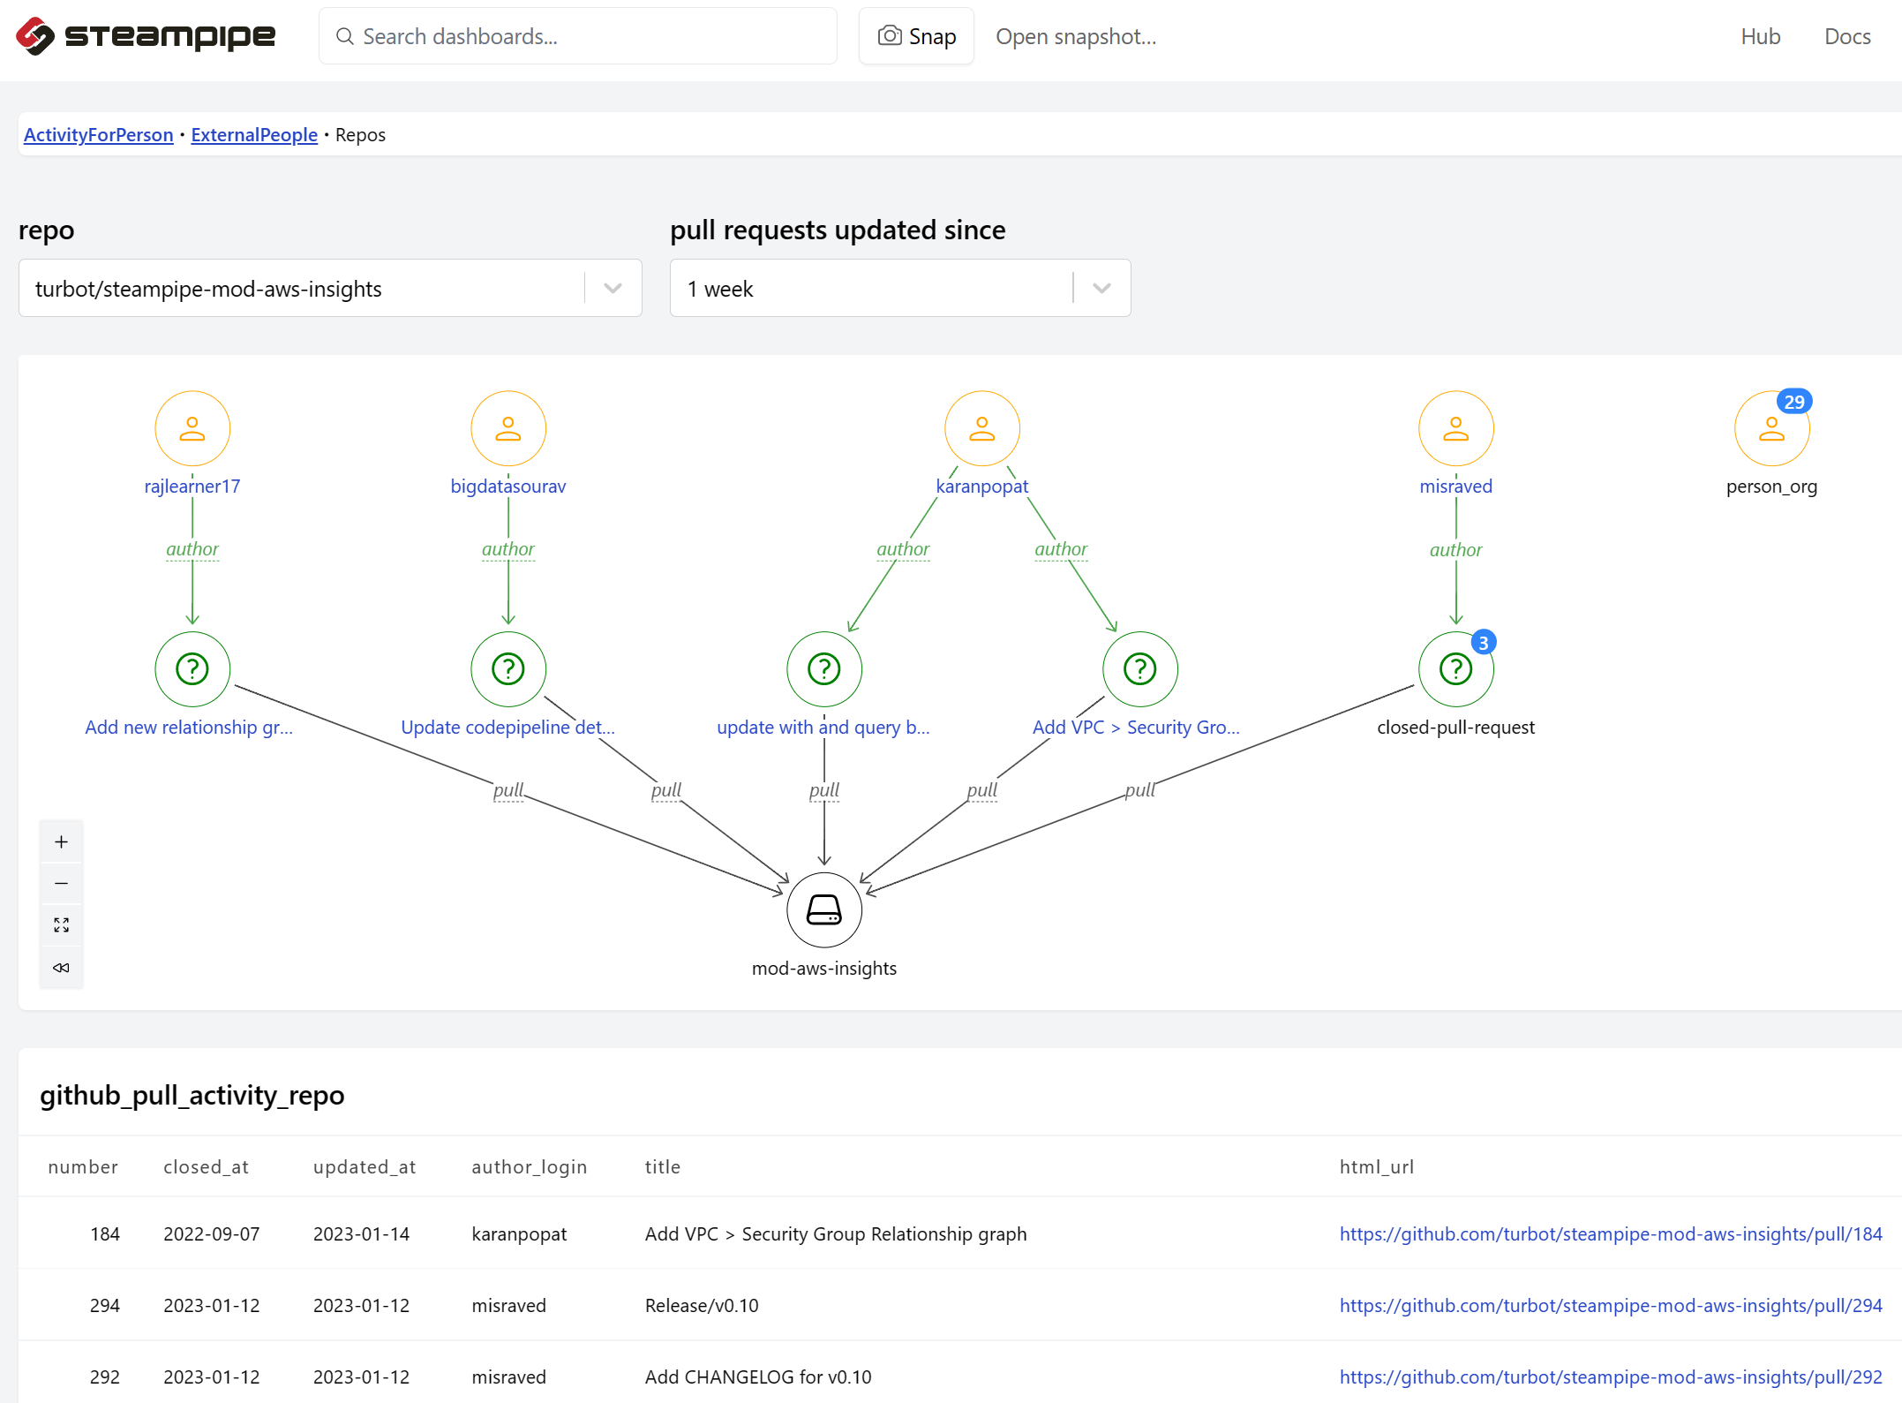
Task: Click the person_org node with the 29 badge
Action: [1771, 429]
